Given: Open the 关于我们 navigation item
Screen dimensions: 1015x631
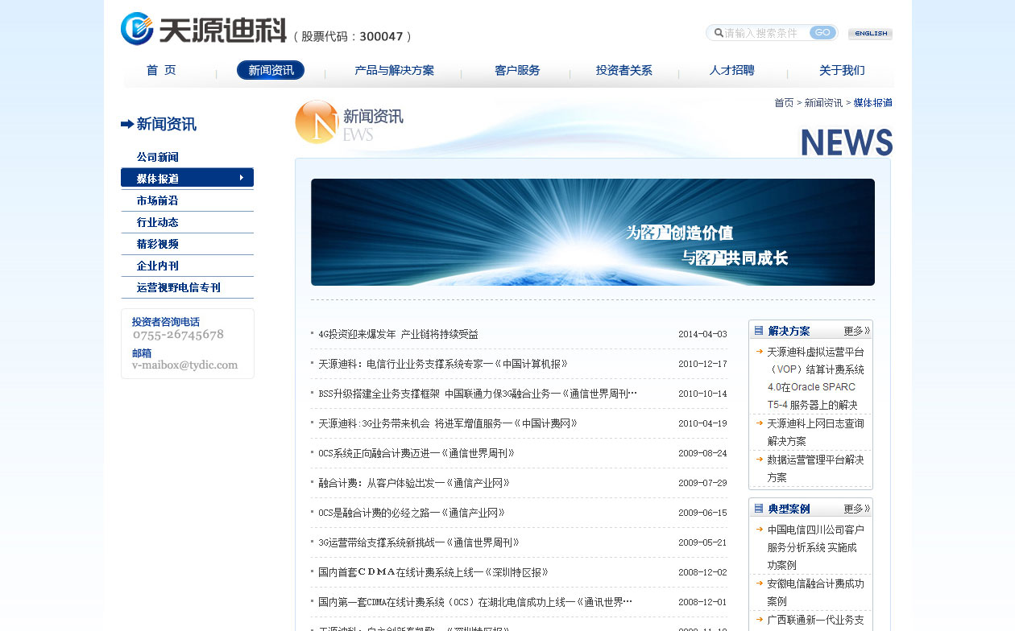Looking at the screenshot, I should 842,71.
